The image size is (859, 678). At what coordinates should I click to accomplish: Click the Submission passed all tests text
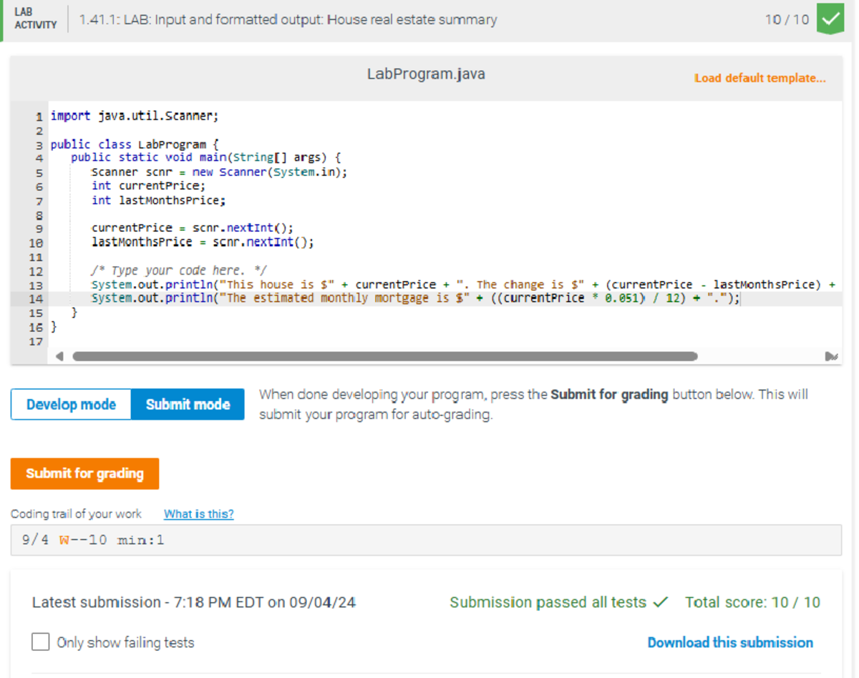[548, 602]
